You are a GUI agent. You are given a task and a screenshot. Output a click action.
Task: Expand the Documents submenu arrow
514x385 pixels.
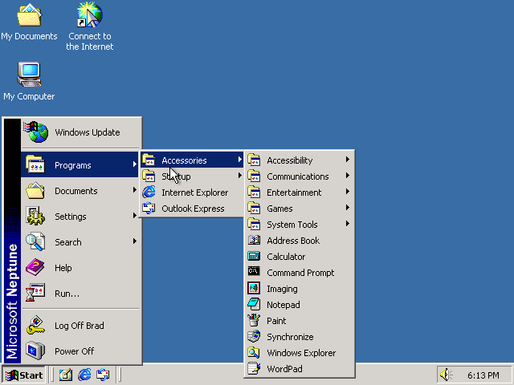click(134, 190)
